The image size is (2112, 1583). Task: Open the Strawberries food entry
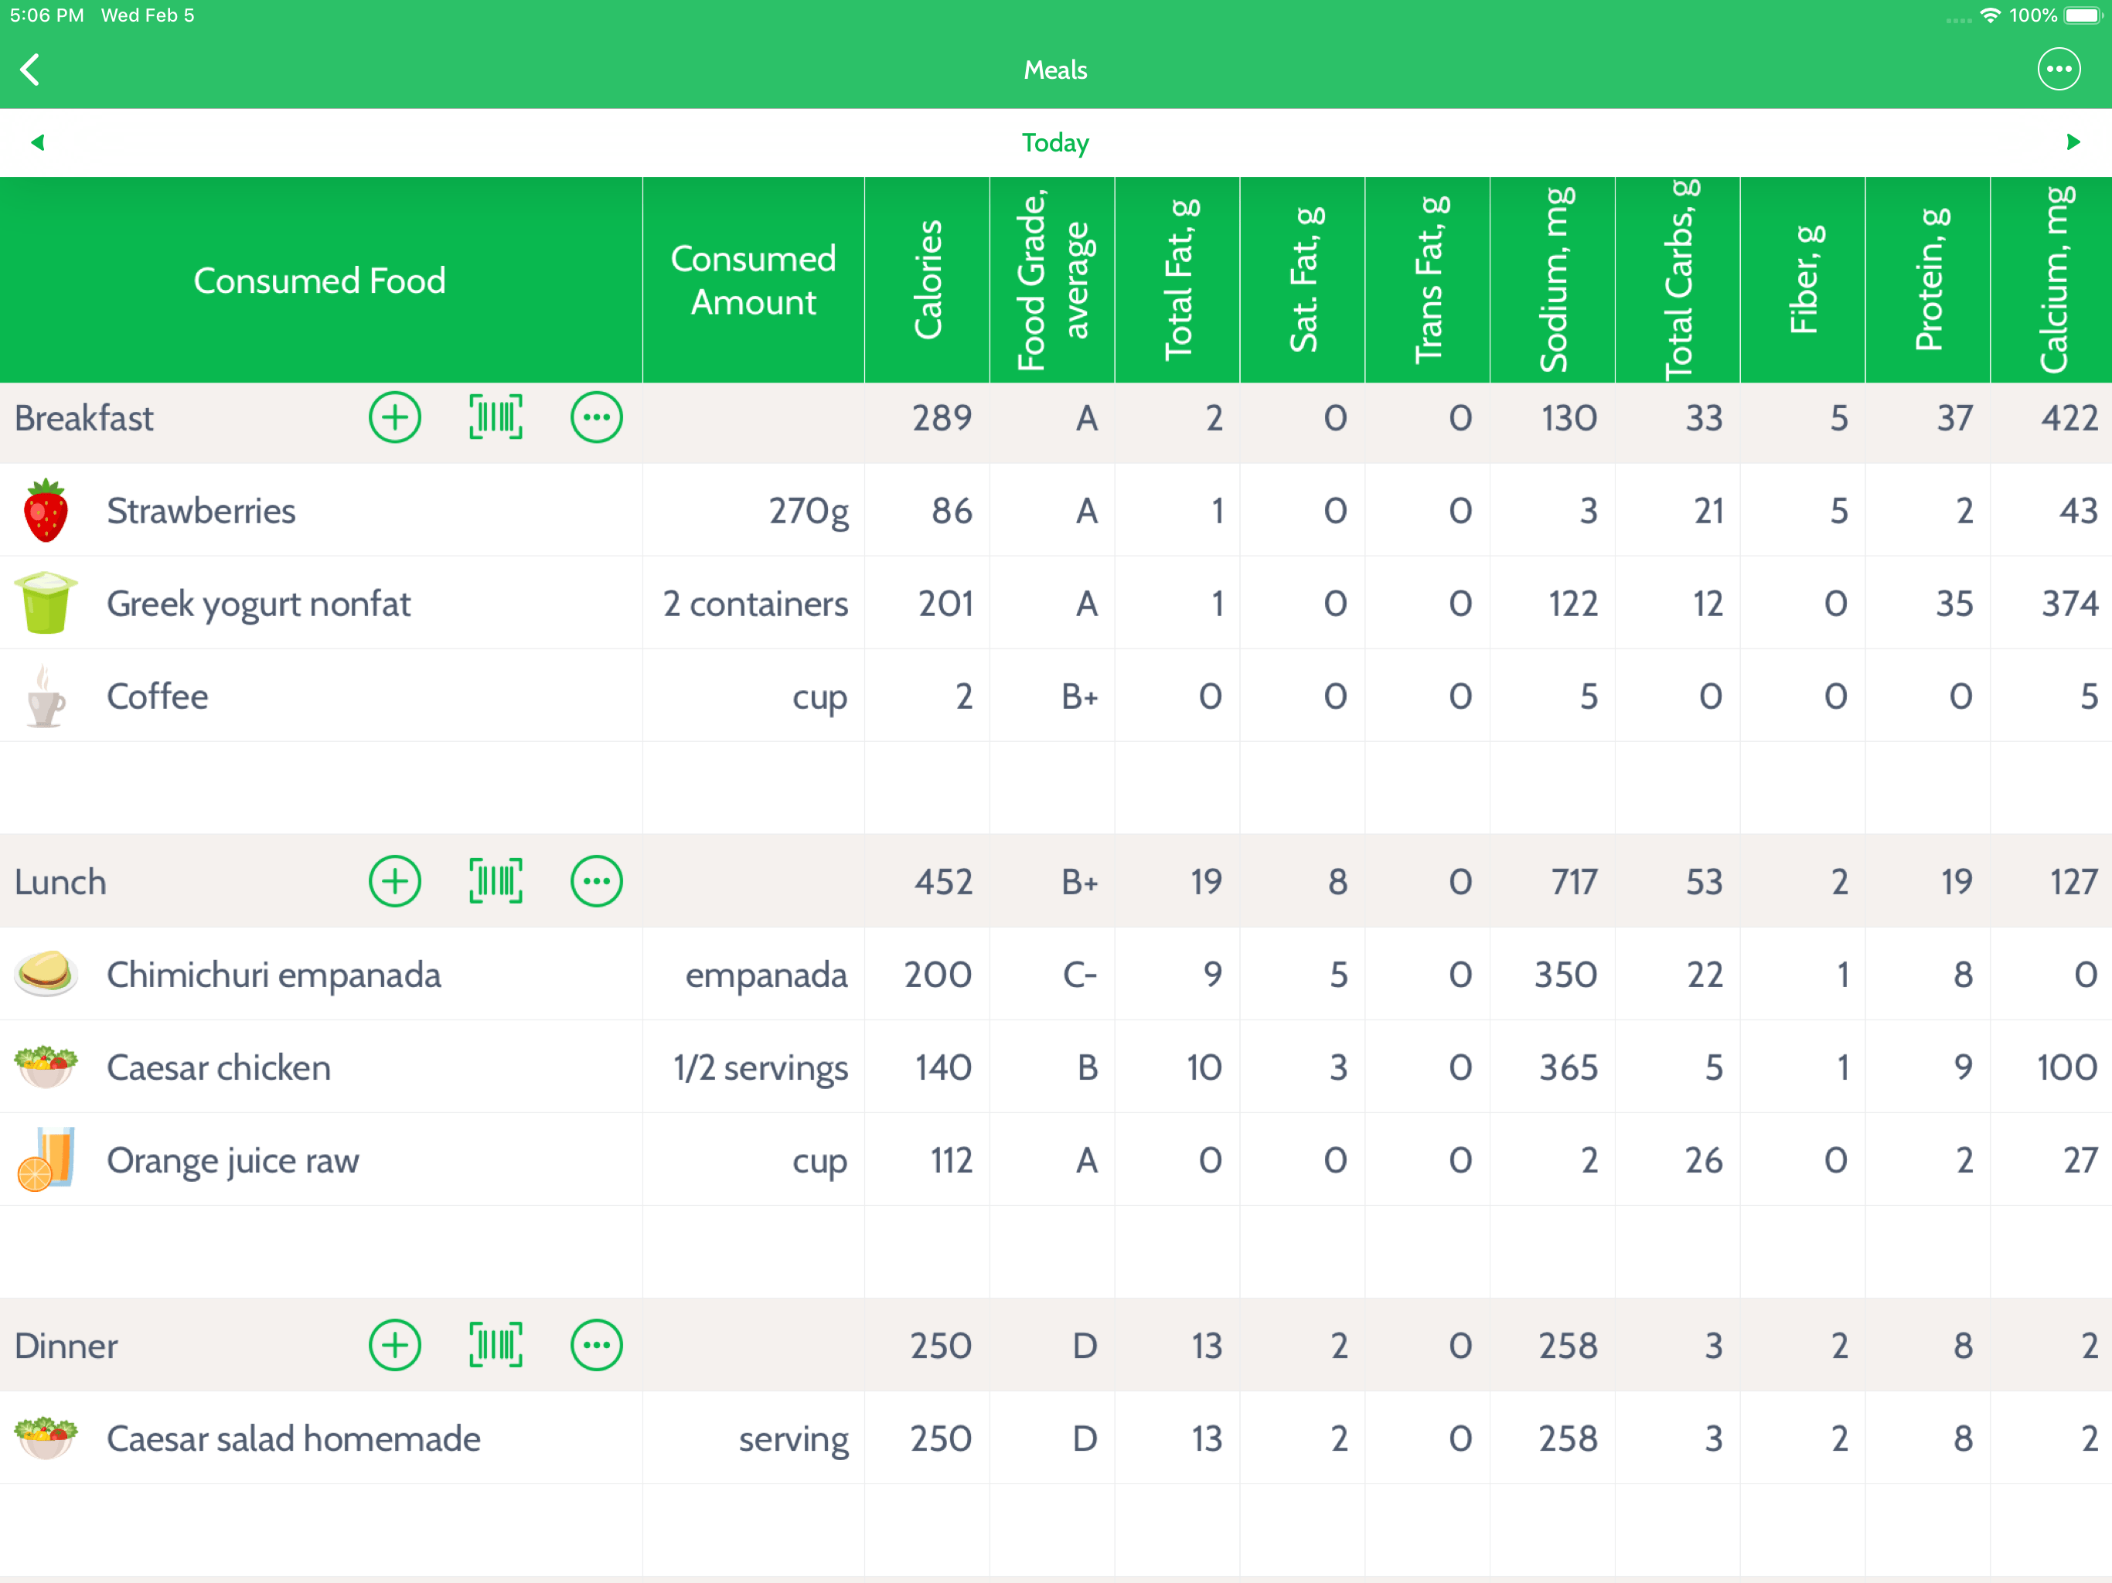[x=202, y=511]
